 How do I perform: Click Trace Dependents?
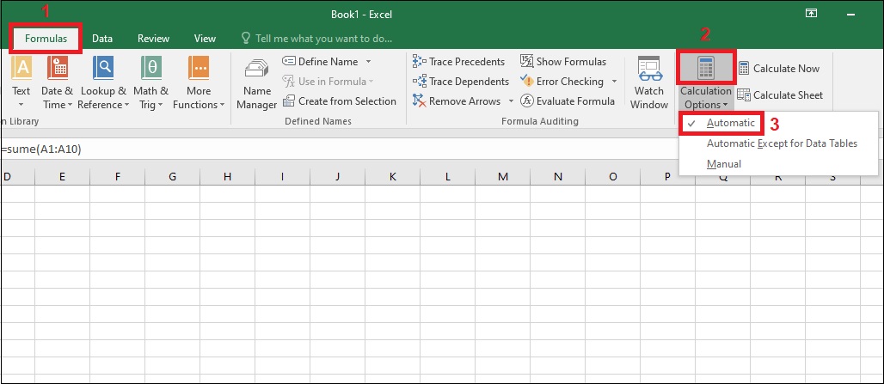tap(461, 82)
